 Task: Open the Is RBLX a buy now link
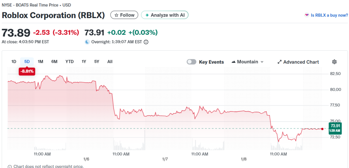coord(327,15)
